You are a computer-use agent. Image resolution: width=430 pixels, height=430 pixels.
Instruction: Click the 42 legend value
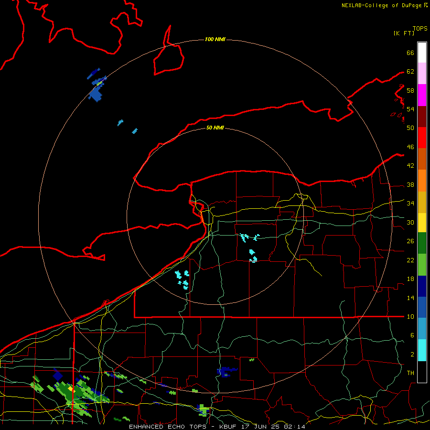(410, 166)
